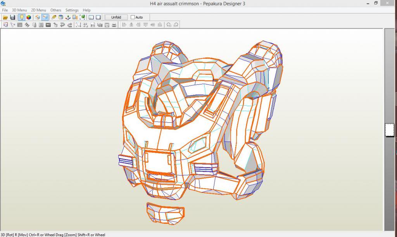Open a file with the folder icon
397x237 pixels.
point(5,17)
